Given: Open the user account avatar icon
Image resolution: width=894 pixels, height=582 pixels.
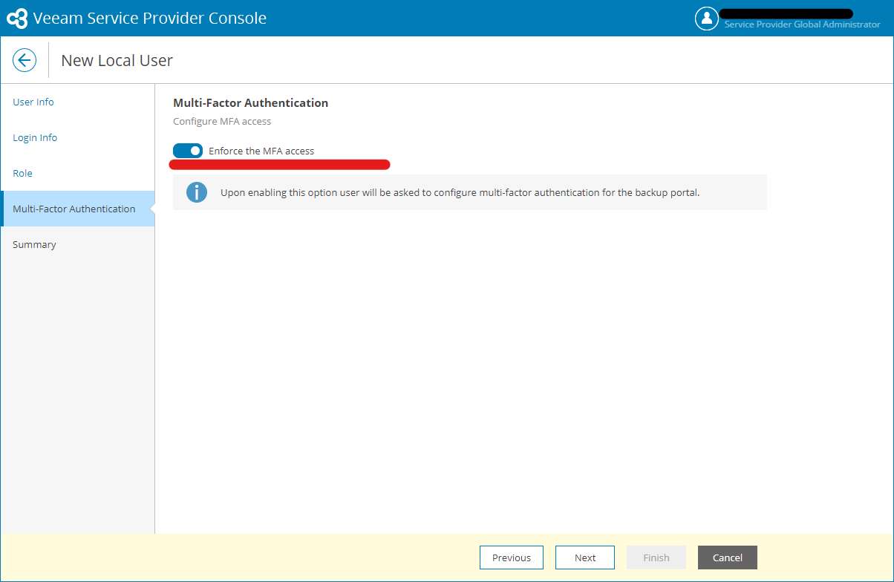Looking at the screenshot, I should tap(706, 19).
